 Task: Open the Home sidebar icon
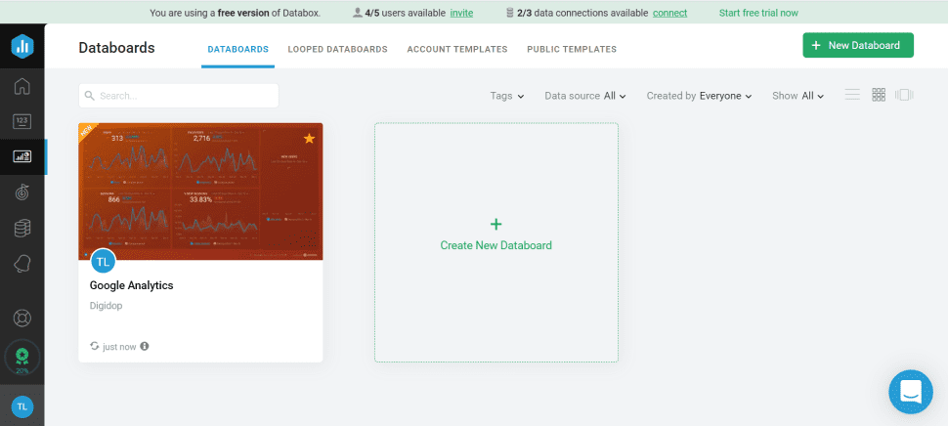pyautogui.click(x=22, y=86)
